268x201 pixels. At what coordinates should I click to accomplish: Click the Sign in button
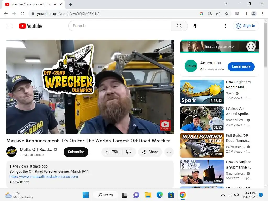(x=246, y=26)
